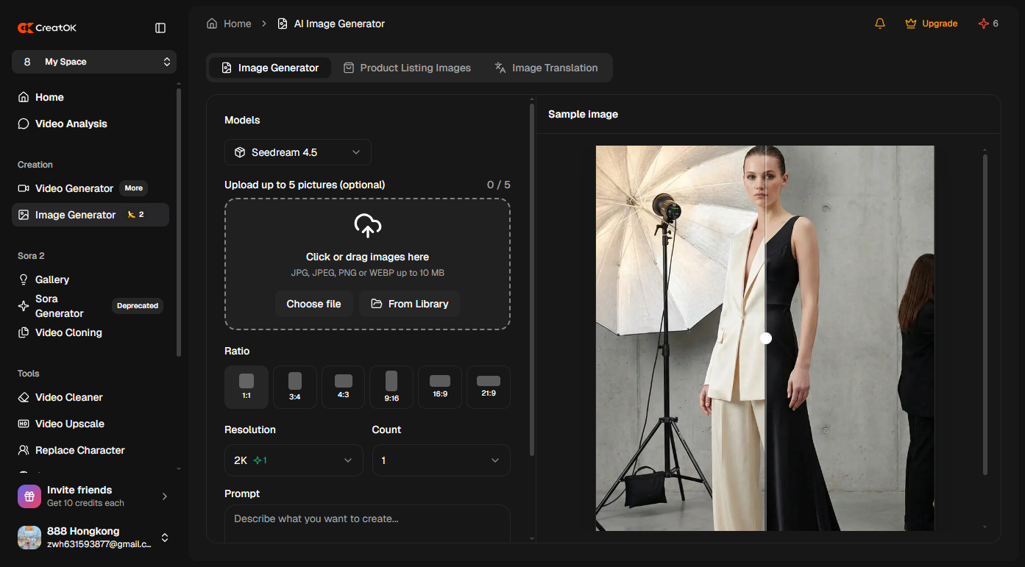
Task: Click the cloud upload icon
Action: tap(367, 226)
